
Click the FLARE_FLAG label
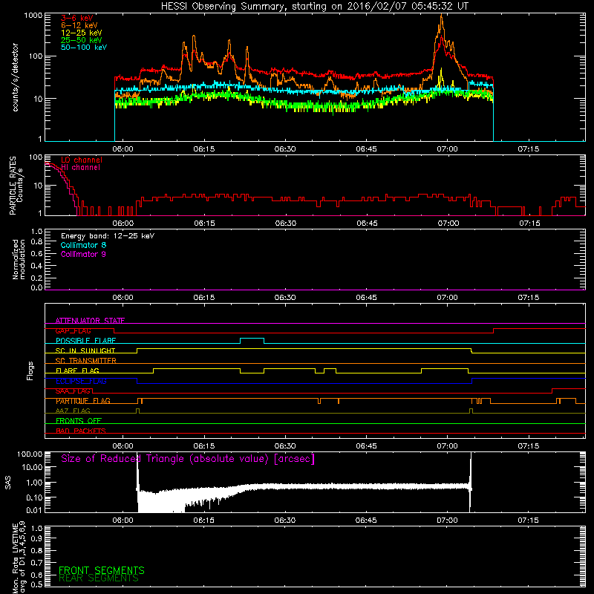pos(77,371)
